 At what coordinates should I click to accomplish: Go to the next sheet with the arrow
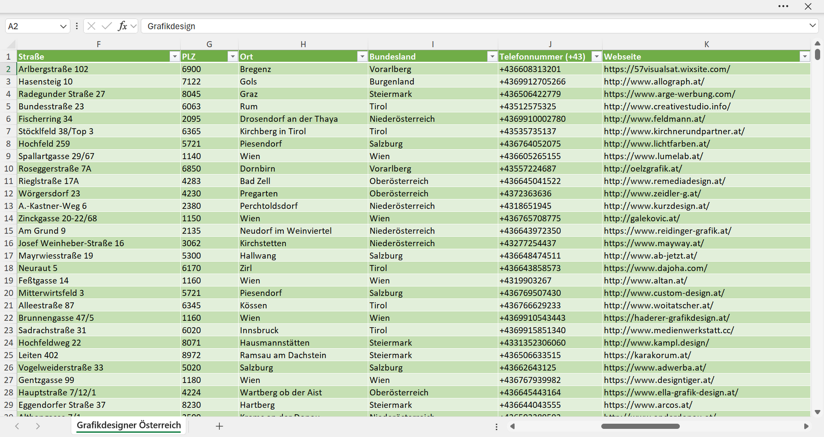click(x=38, y=426)
